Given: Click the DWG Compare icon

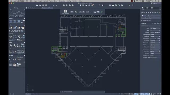Looking at the screenshot, I should (x=66, y=12).
